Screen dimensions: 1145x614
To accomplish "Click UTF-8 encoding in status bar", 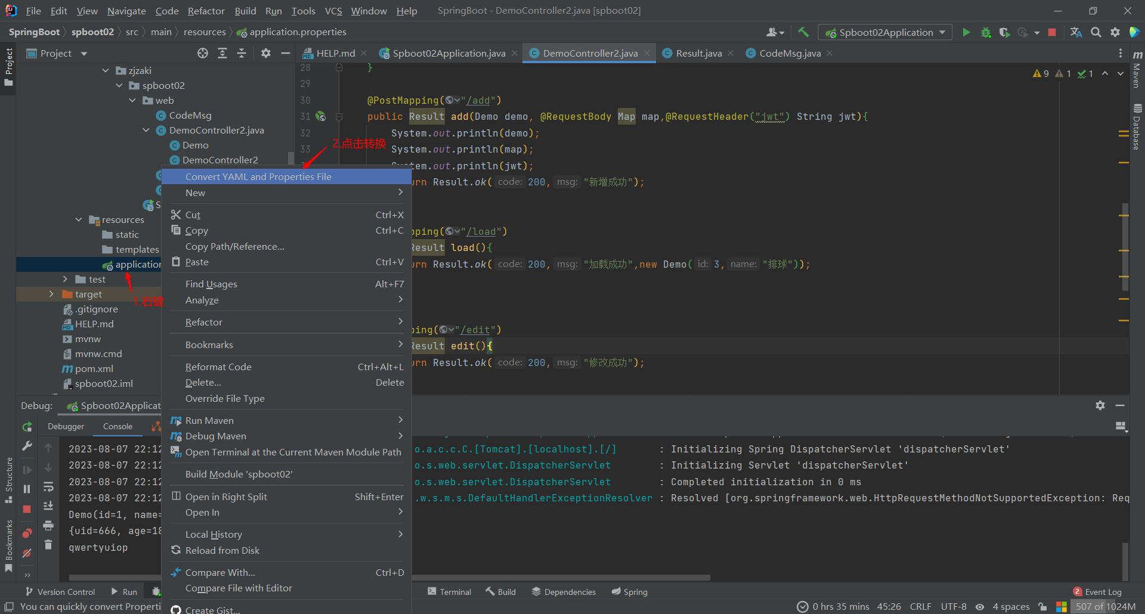I will [954, 606].
